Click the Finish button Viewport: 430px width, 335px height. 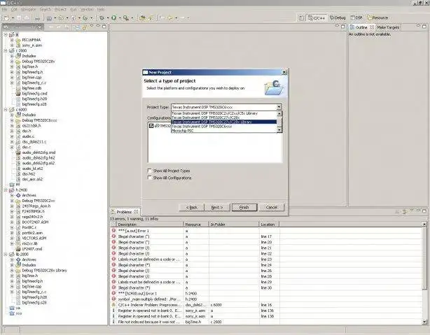(244, 207)
